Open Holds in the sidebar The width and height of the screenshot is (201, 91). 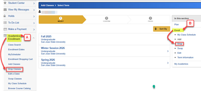coord(11,16)
